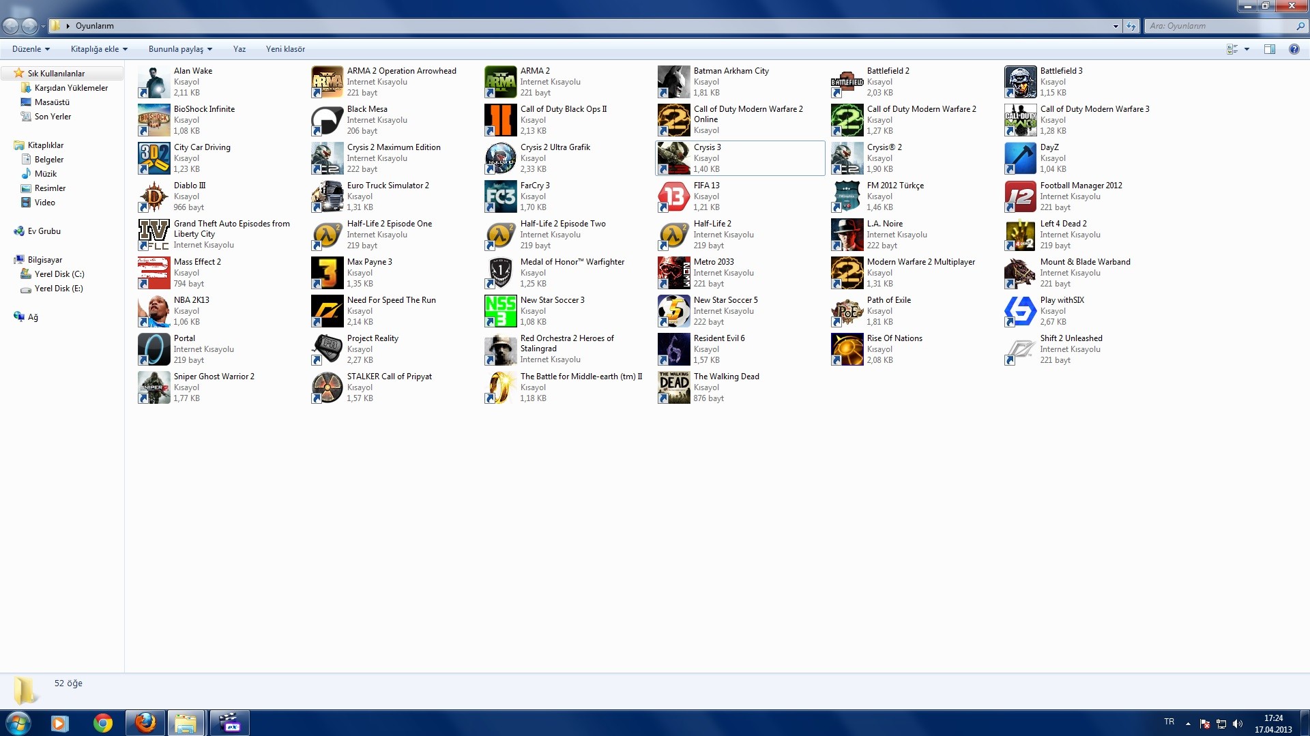Click the Euro Truck Simulator 2 icon
This screenshot has height=736, width=1310.
tap(327, 196)
